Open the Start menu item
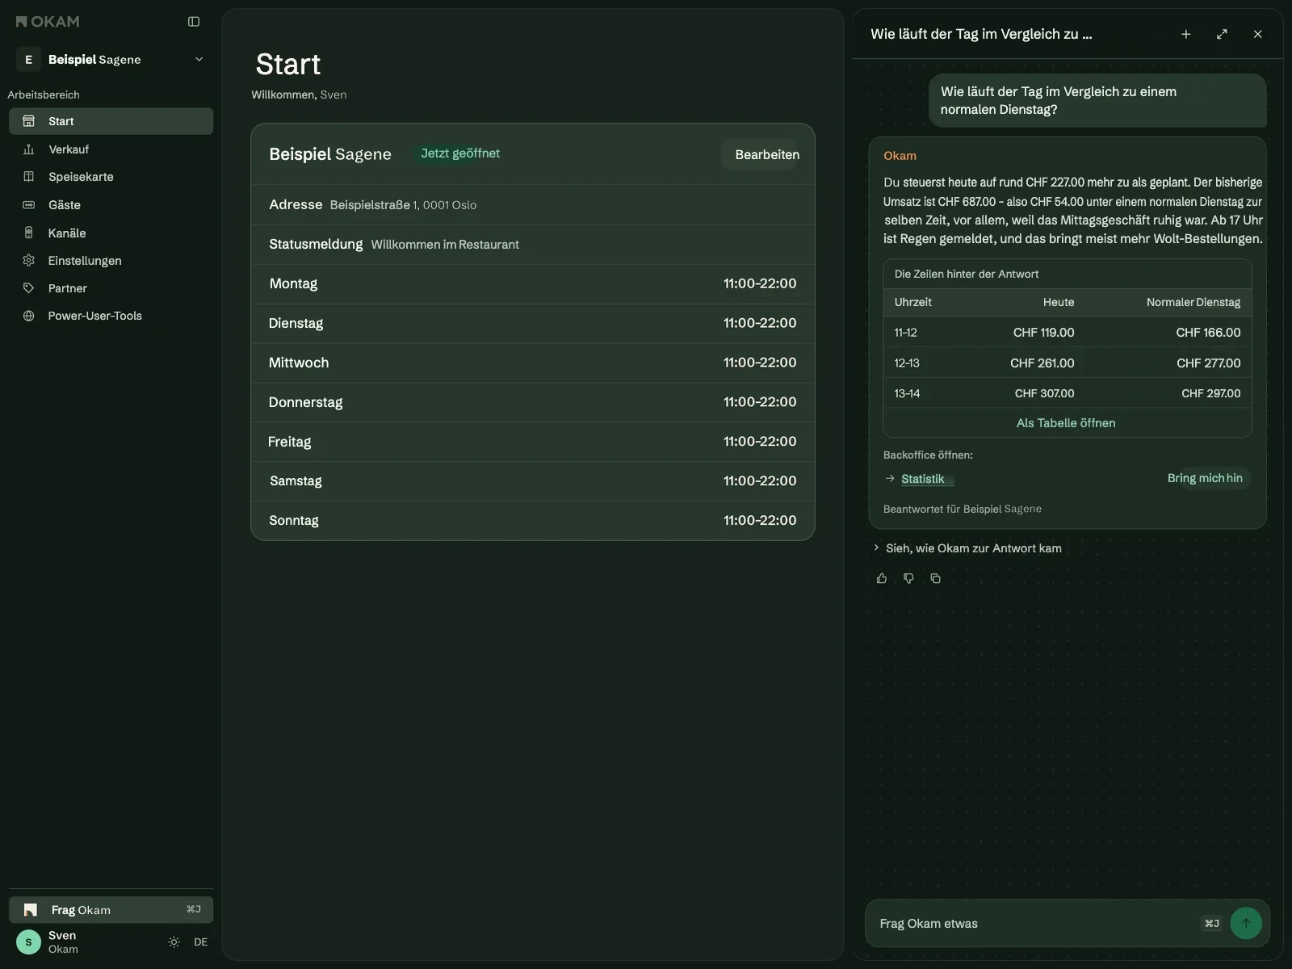Viewport: 1292px width, 969px height. pyautogui.click(x=111, y=121)
